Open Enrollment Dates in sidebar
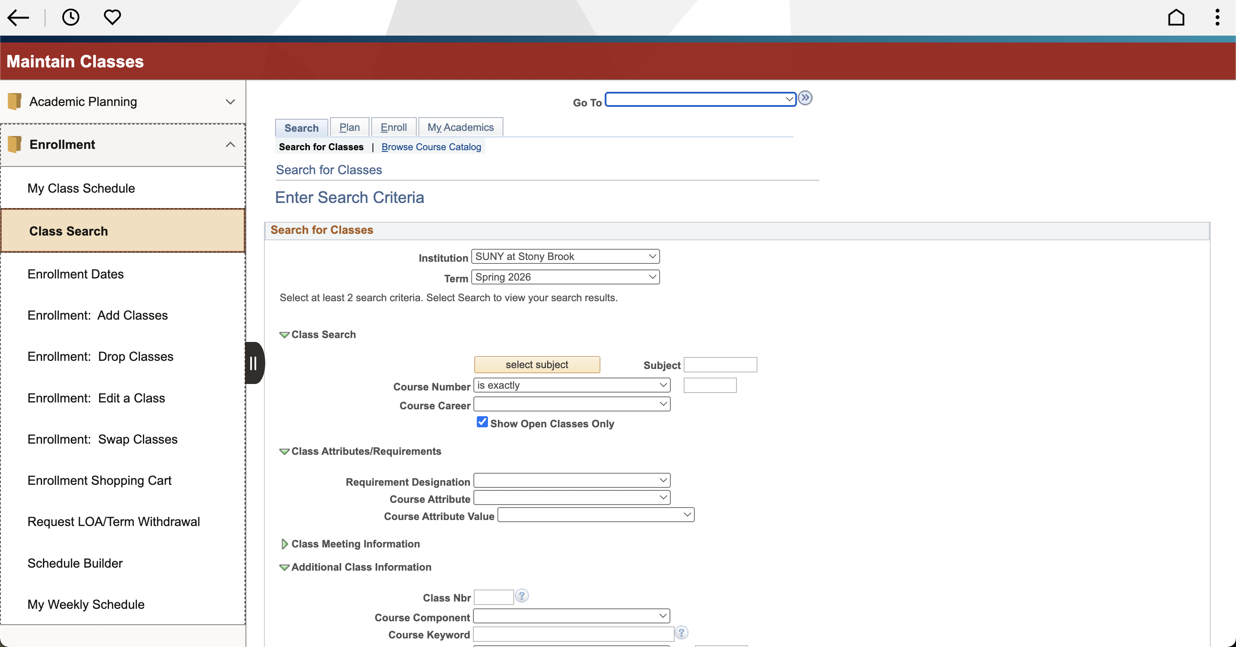 [123, 274]
